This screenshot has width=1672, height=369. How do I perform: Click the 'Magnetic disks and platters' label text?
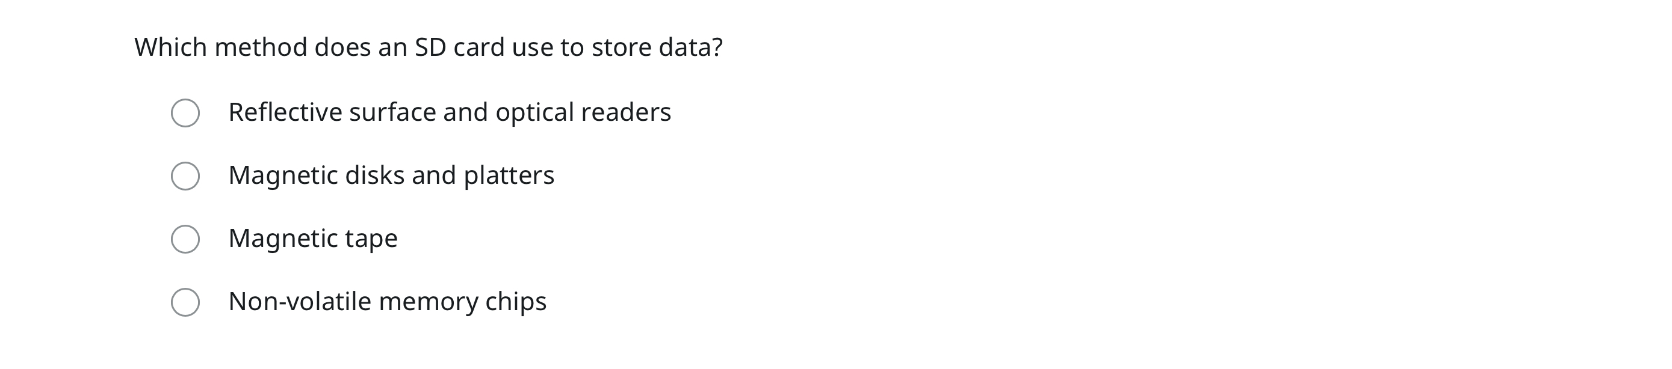point(392,175)
